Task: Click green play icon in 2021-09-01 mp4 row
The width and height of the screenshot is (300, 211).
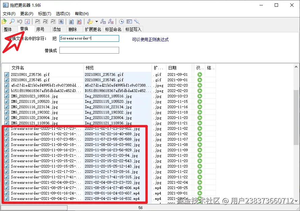Action: click(200, 193)
